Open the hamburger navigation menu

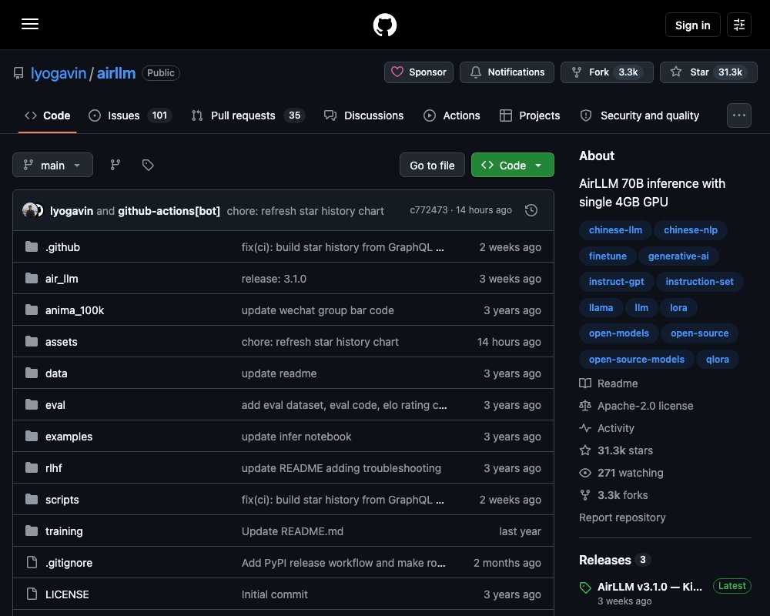tap(30, 24)
